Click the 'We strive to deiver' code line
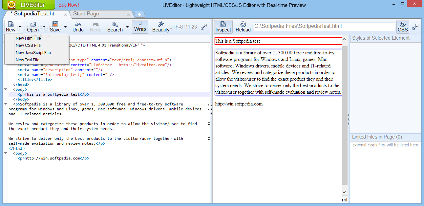 (96, 138)
